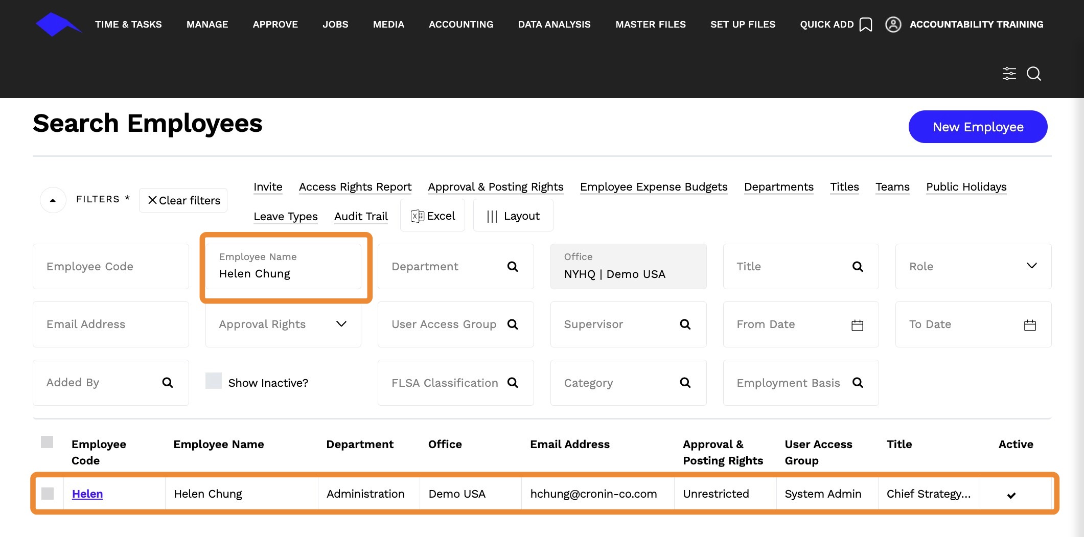Open the Accounting menu

tap(461, 24)
